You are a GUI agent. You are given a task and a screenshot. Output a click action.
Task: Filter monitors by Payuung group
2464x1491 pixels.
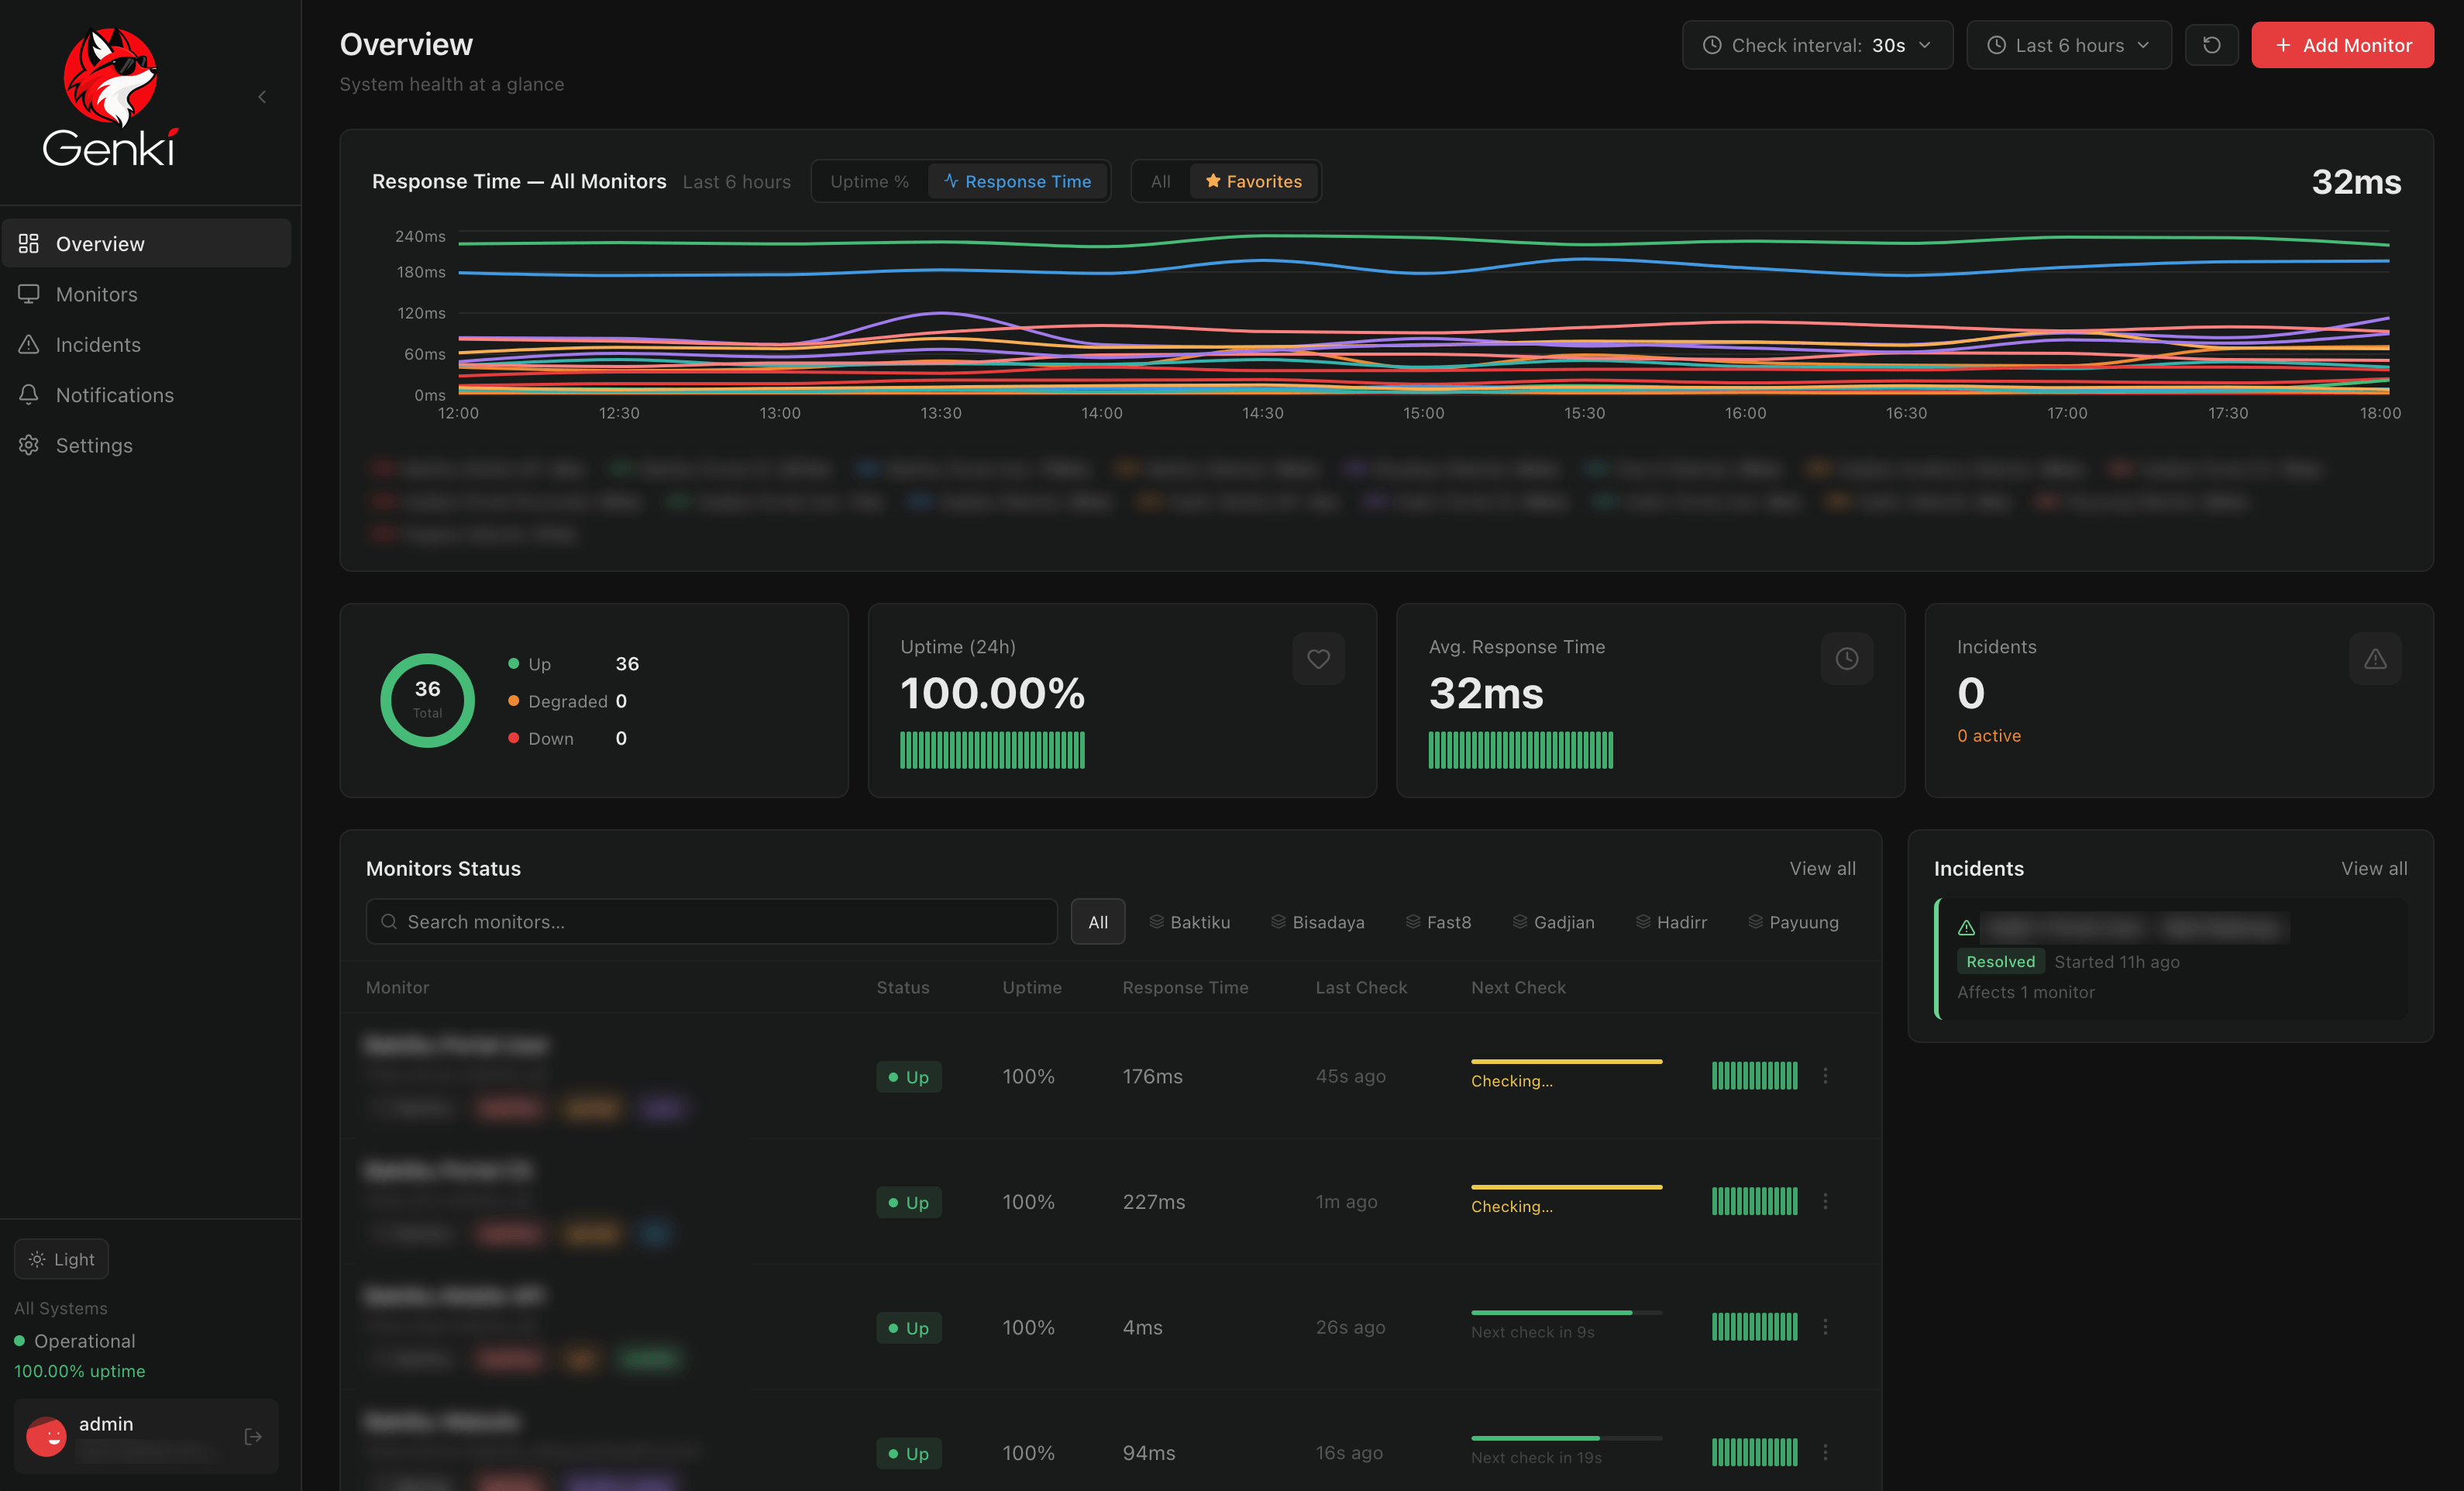(1793, 922)
